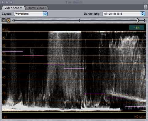The image size is (148, 121).
Task: Click the green percentage readout box
Action: [137, 28]
